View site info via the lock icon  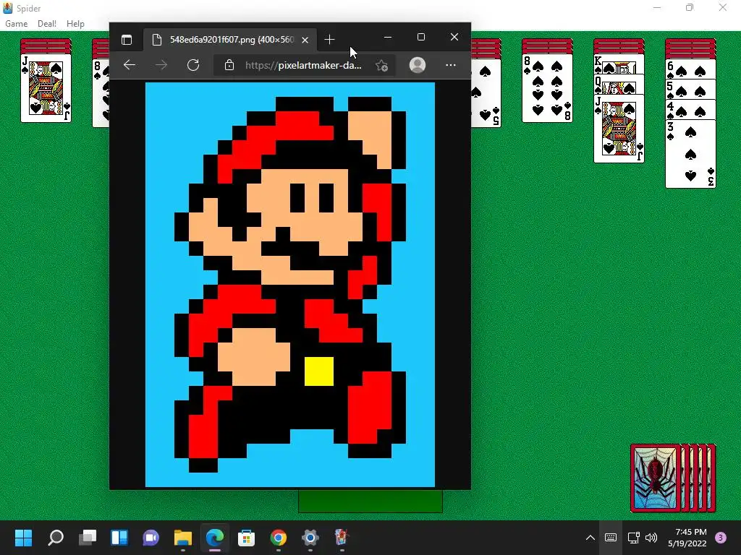pos(229,65)
